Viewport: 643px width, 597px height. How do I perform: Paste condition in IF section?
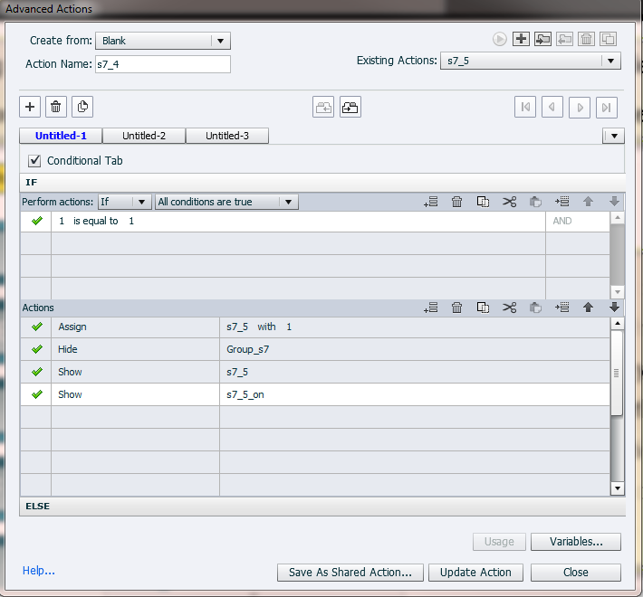535,202
